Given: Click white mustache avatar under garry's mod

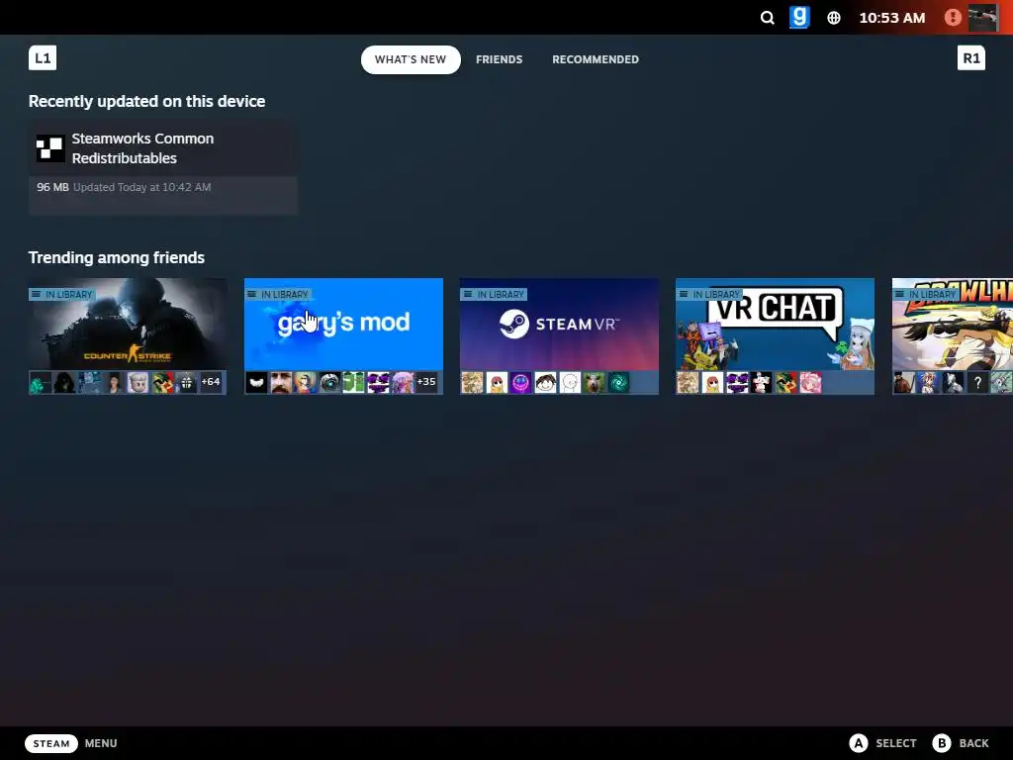Looking at the screenshot, I should coord(256,383).
